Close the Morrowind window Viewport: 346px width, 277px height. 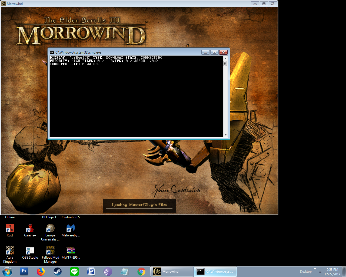click(273, 4)
